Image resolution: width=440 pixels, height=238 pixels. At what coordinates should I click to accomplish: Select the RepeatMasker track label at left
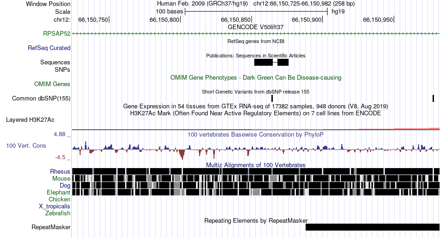click(x=51, y=227)
